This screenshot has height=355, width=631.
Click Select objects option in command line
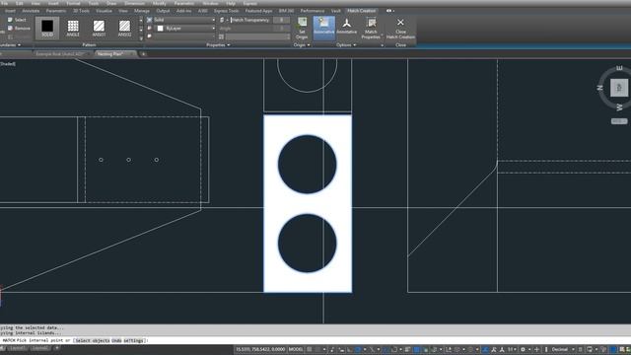click(93, 340)
